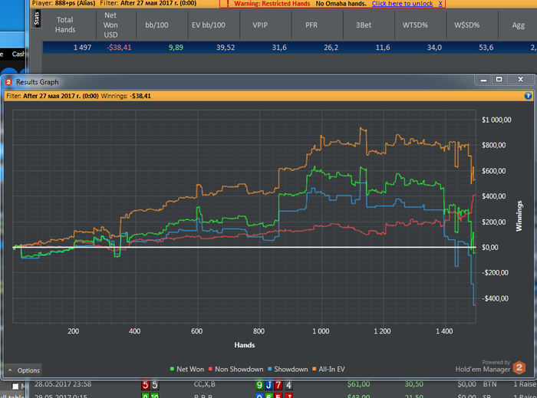Viewport: 537px width, 398px height.
Task: Click the All-In EV legend label
Action: [331, 370]
